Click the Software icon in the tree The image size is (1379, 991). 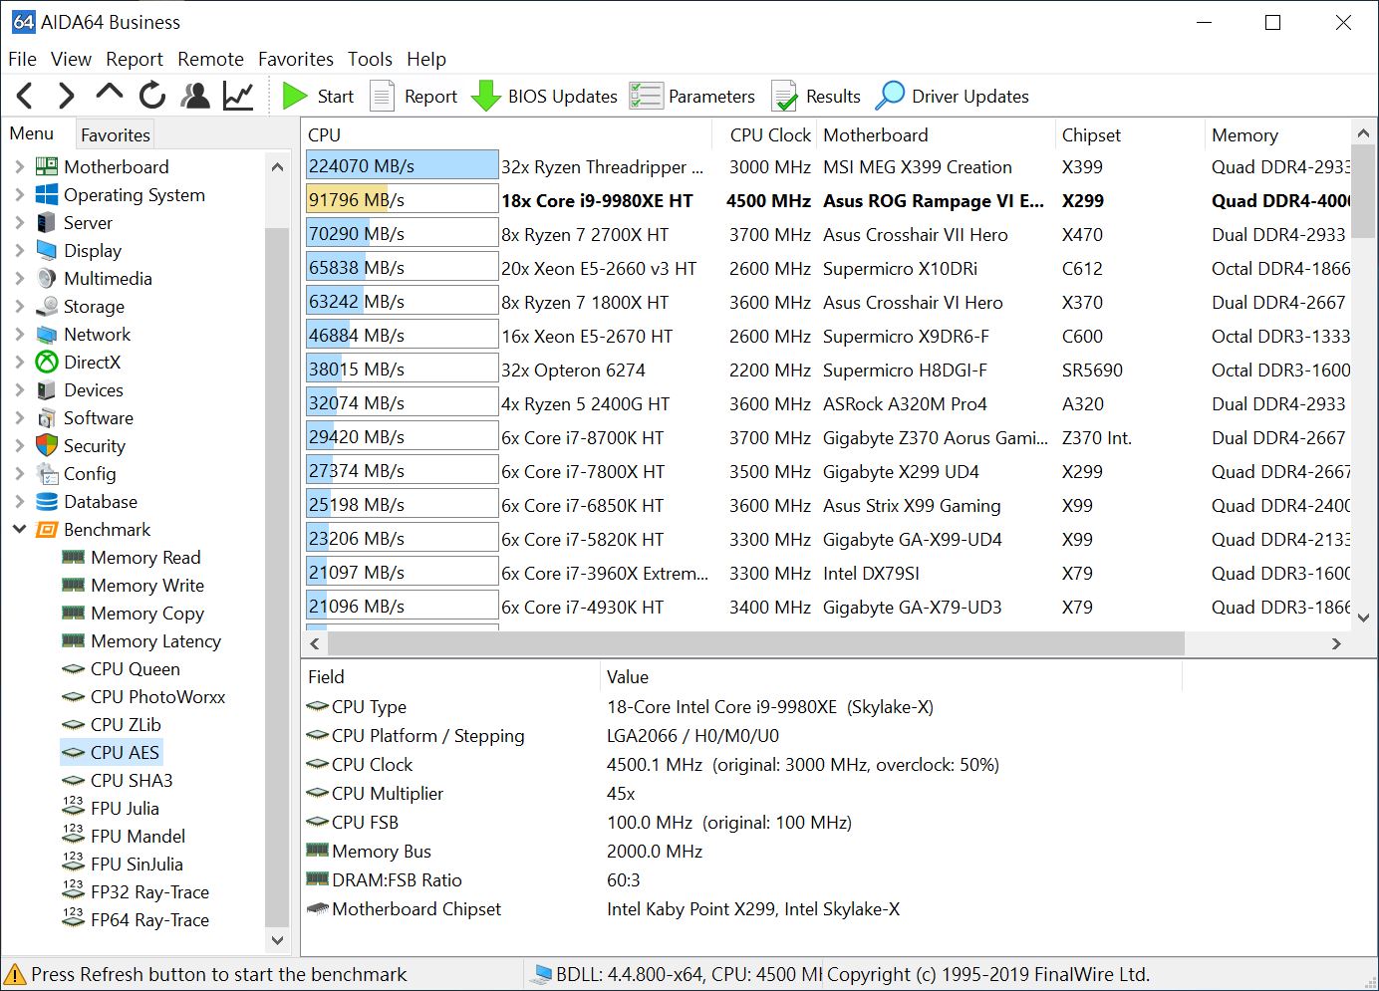[x=47, y=417]
